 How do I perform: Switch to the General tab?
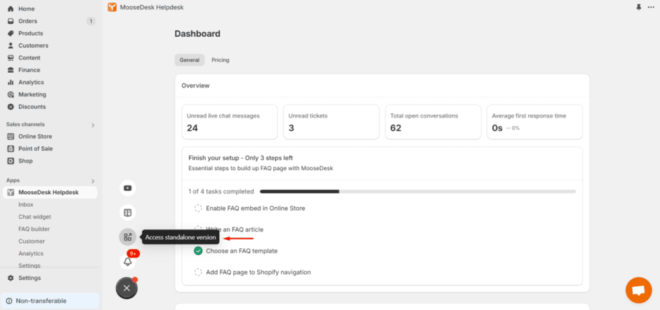pos(189,60)
